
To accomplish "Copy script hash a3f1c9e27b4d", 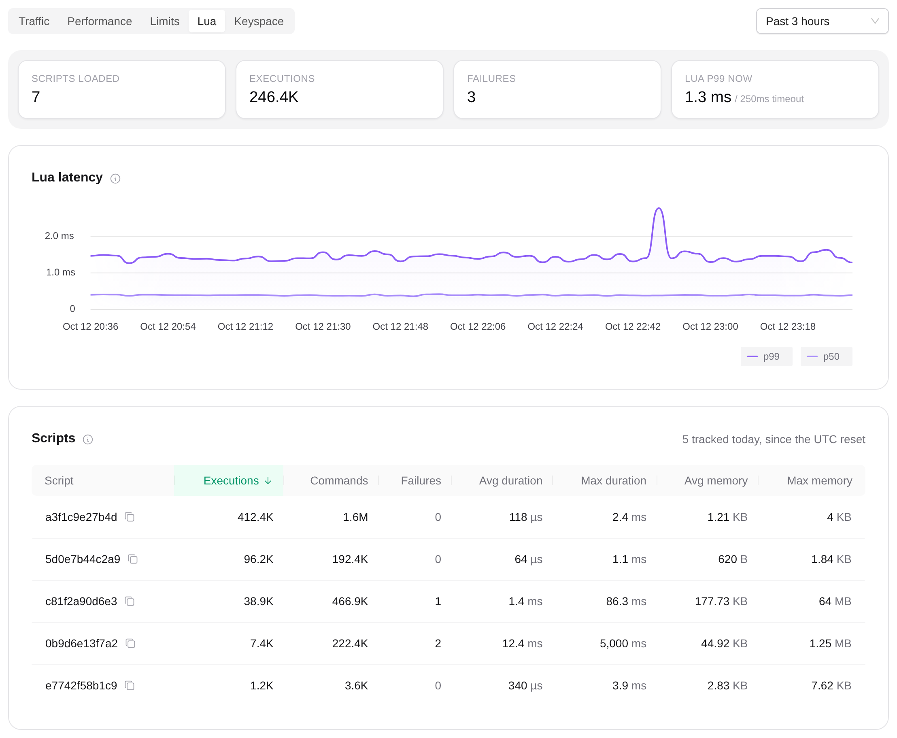I will [x=130, y=517].
